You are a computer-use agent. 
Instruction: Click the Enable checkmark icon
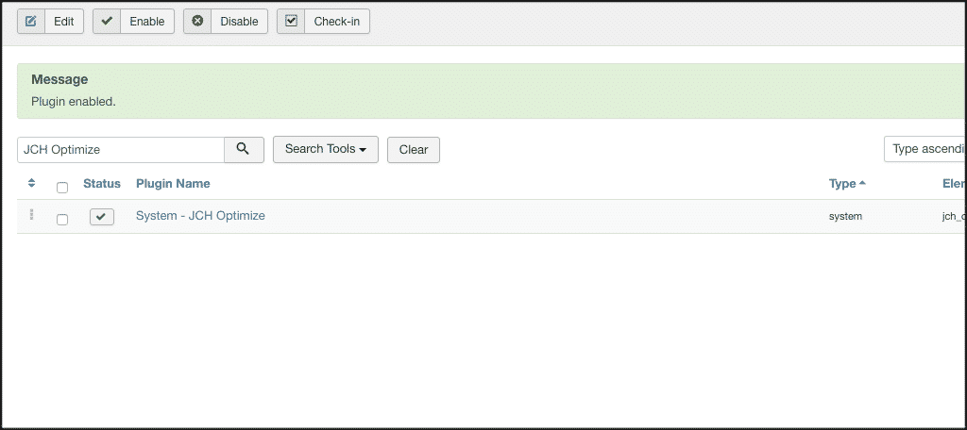click(x=107, y=22)
